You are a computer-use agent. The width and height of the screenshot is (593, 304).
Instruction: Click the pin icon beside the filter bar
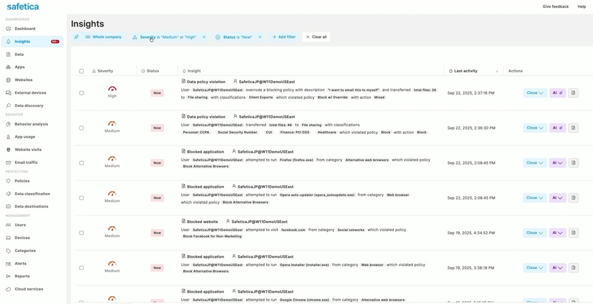click(76, 37)
